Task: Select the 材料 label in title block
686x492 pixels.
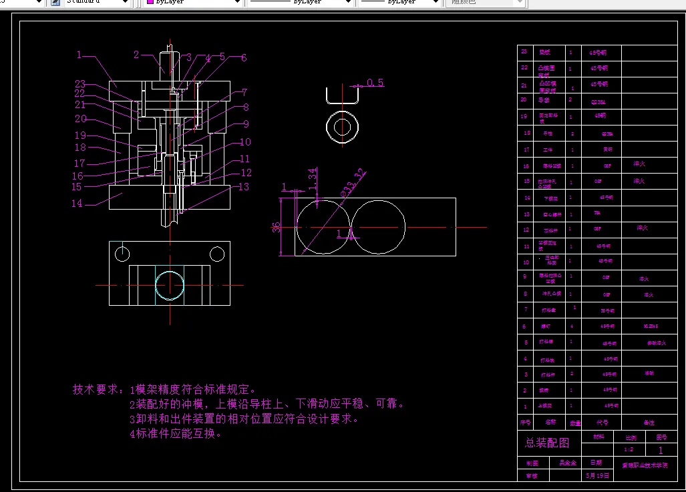Action: coord(598,437)
